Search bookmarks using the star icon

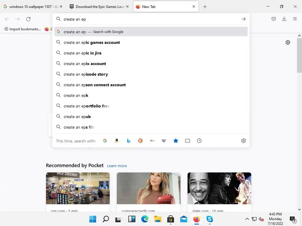[176, 141]
